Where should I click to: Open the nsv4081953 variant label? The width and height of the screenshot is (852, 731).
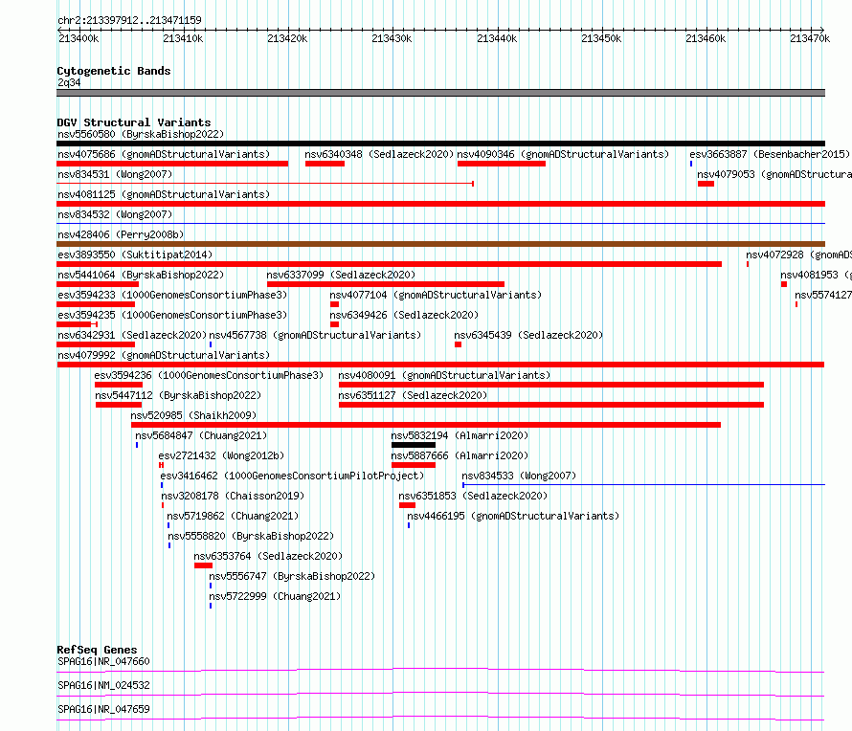pos(817,275)
